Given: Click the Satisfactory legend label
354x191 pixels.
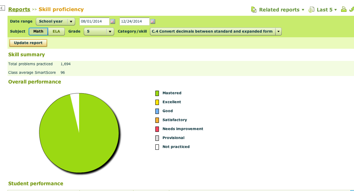Looking at the screenshot, I should pyautogui.click(x=175, y=120).
